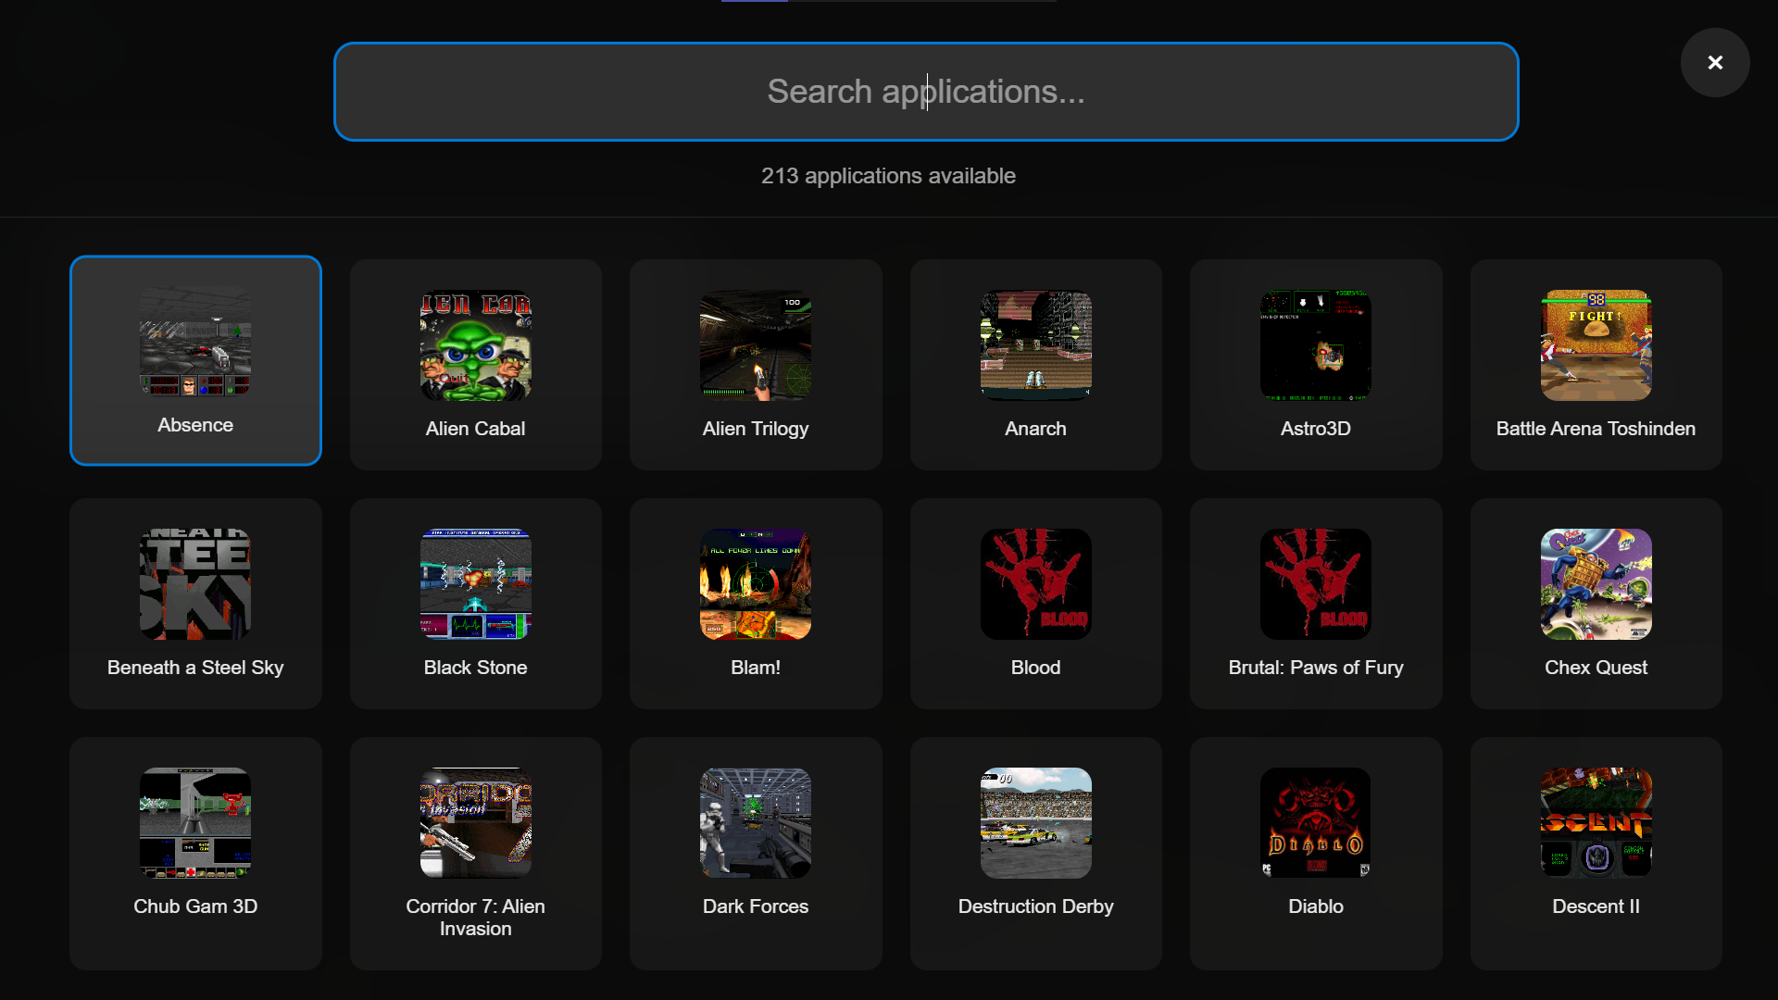Select the Black Stone game icon
1778x1000 pixels.
click(475, 584)
